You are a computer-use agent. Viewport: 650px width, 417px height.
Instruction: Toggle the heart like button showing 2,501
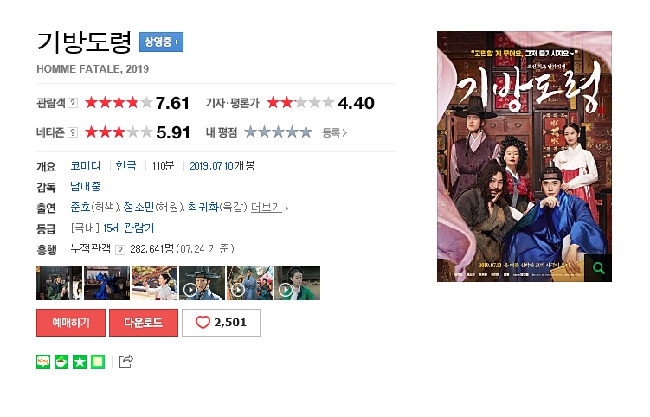click(221, 323)
